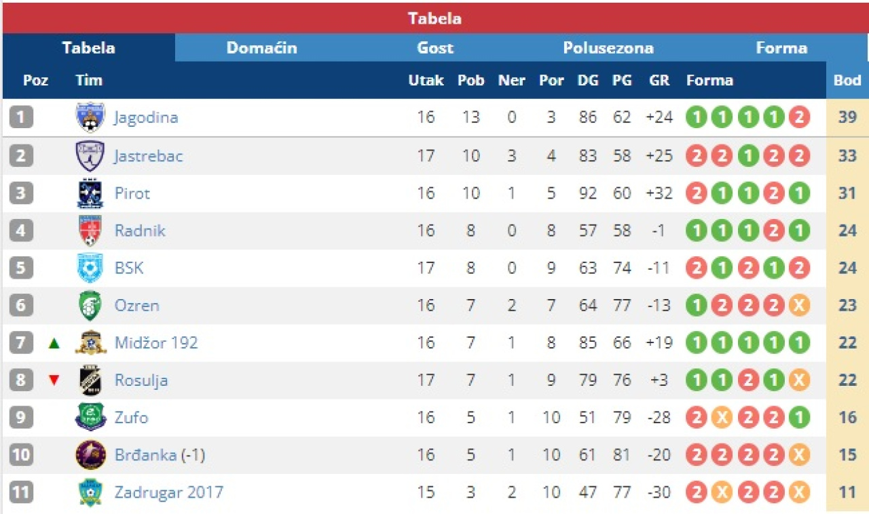Open the Jagodina team link
This screenshot has height=514, width=869.
pyautogui.click(x=146, y=117)
